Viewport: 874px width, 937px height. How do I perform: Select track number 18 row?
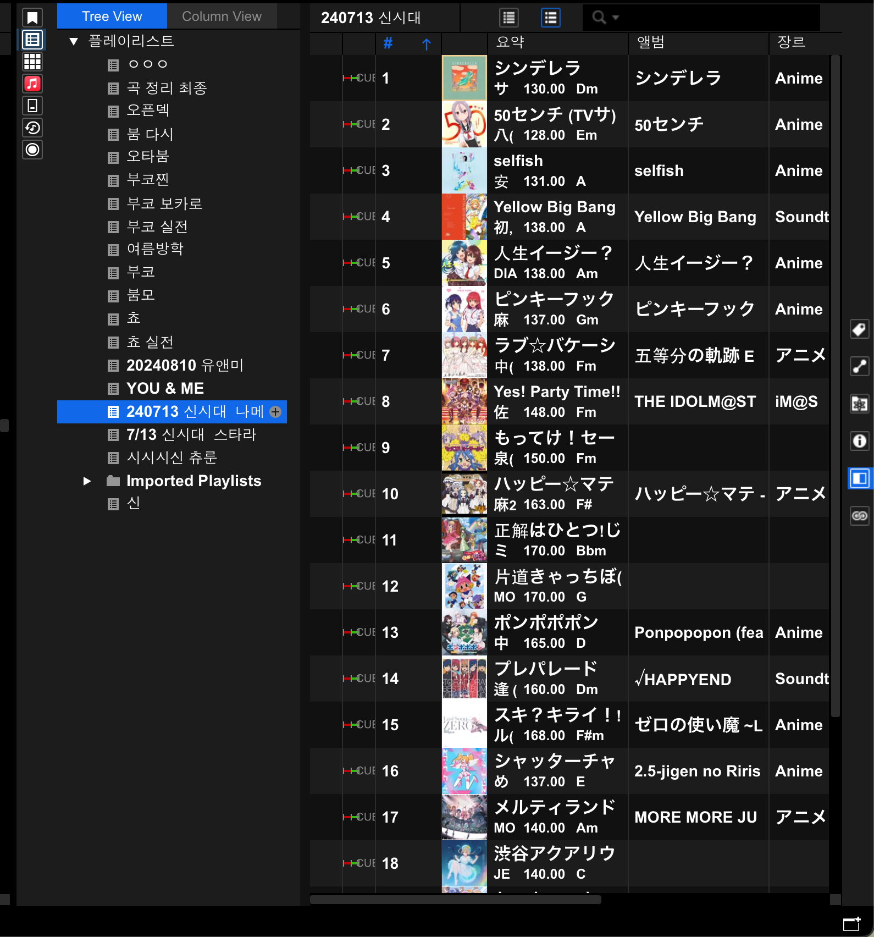pos(569,863)
